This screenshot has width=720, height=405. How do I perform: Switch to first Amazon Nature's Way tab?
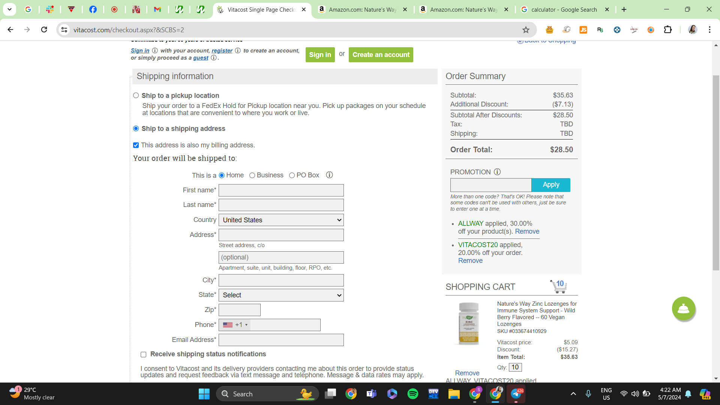coord(362,9)
